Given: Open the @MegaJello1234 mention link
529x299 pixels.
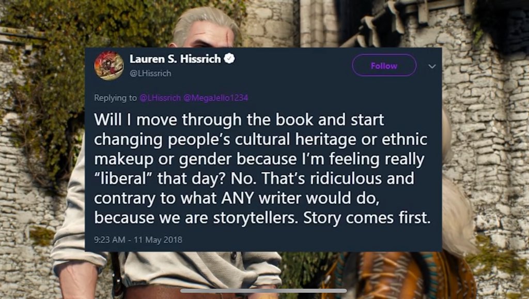Looking at the screenshot, I should click(215, 98).
